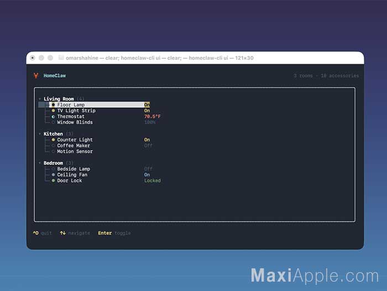Select the Coffee Maker accessory
The height and width of the screenshot is (291, 387).
(x=74, y=145)
